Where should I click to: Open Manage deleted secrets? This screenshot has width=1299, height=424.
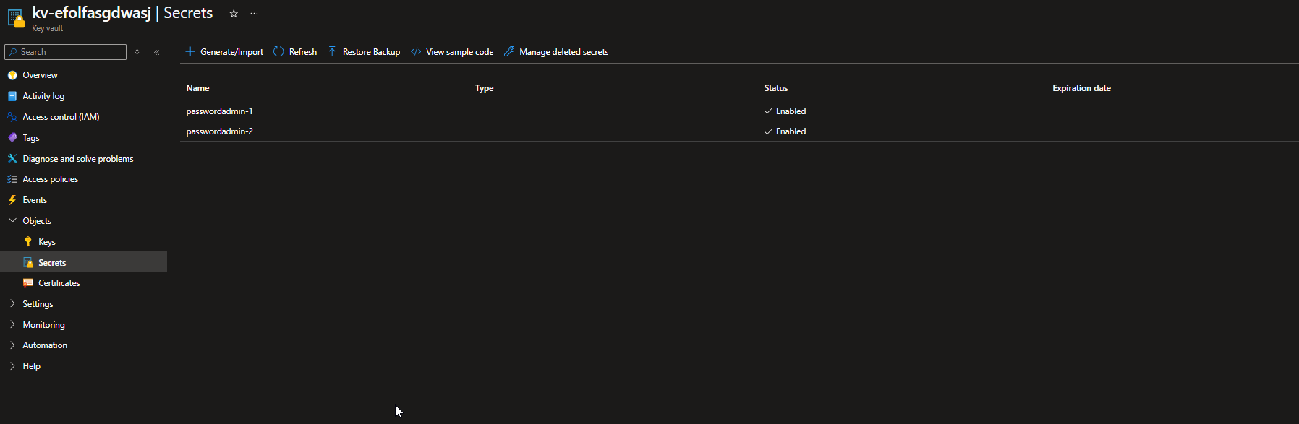556,52
